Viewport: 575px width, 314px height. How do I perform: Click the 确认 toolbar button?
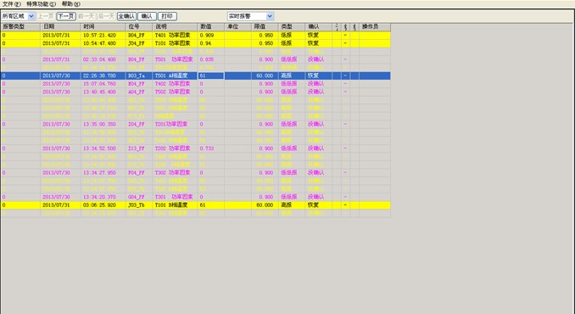point(147,16)
